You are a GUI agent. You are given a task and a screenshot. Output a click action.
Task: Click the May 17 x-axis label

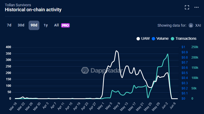click(132, 106)
